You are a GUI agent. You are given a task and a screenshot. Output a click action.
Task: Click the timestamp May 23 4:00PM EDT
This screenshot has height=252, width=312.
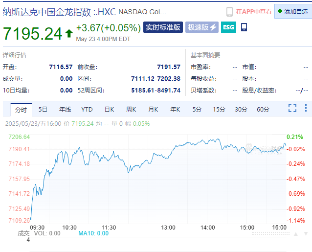pos(103,39)
